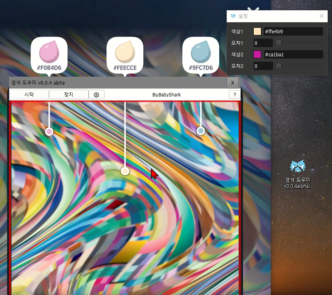Click the 색상1 label

[237, 31]
